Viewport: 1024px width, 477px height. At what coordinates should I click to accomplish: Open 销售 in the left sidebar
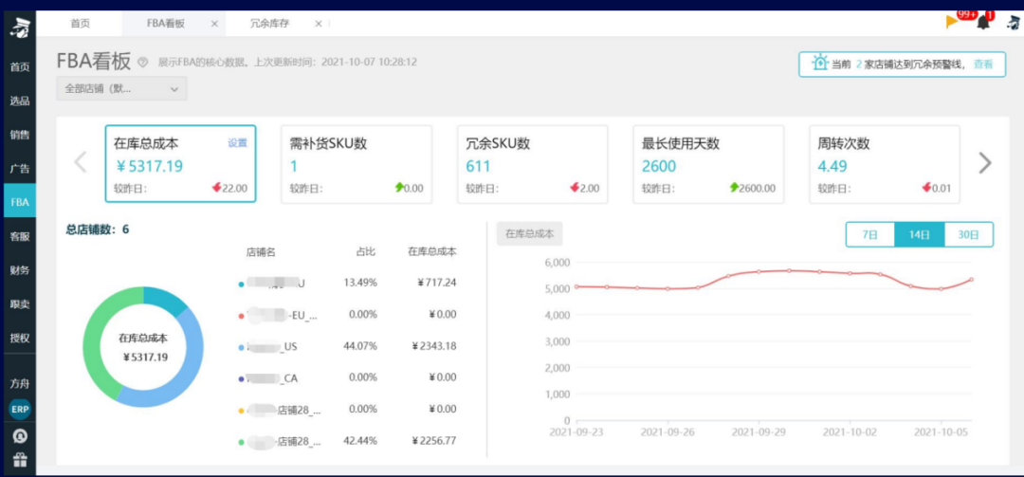point(19,135)
